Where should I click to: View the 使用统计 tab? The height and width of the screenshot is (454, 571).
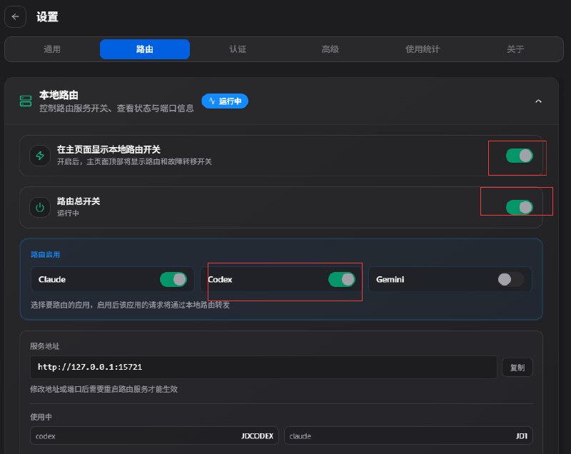pyautogui.click(x=423, y=49)
